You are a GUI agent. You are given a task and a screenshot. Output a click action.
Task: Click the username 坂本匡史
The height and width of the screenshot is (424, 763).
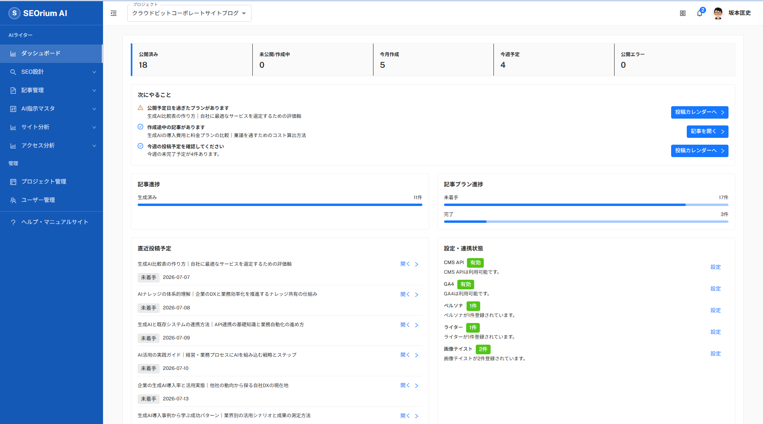(x=740, y=13)
